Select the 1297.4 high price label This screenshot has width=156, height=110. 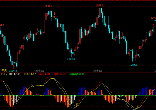coord(48,6)
